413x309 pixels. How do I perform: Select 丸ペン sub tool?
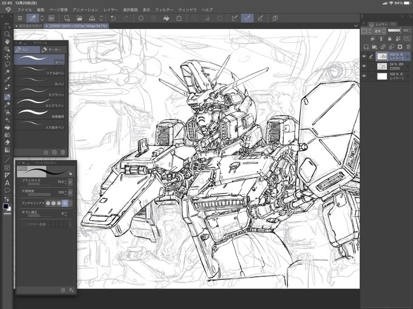coord(39,81)
